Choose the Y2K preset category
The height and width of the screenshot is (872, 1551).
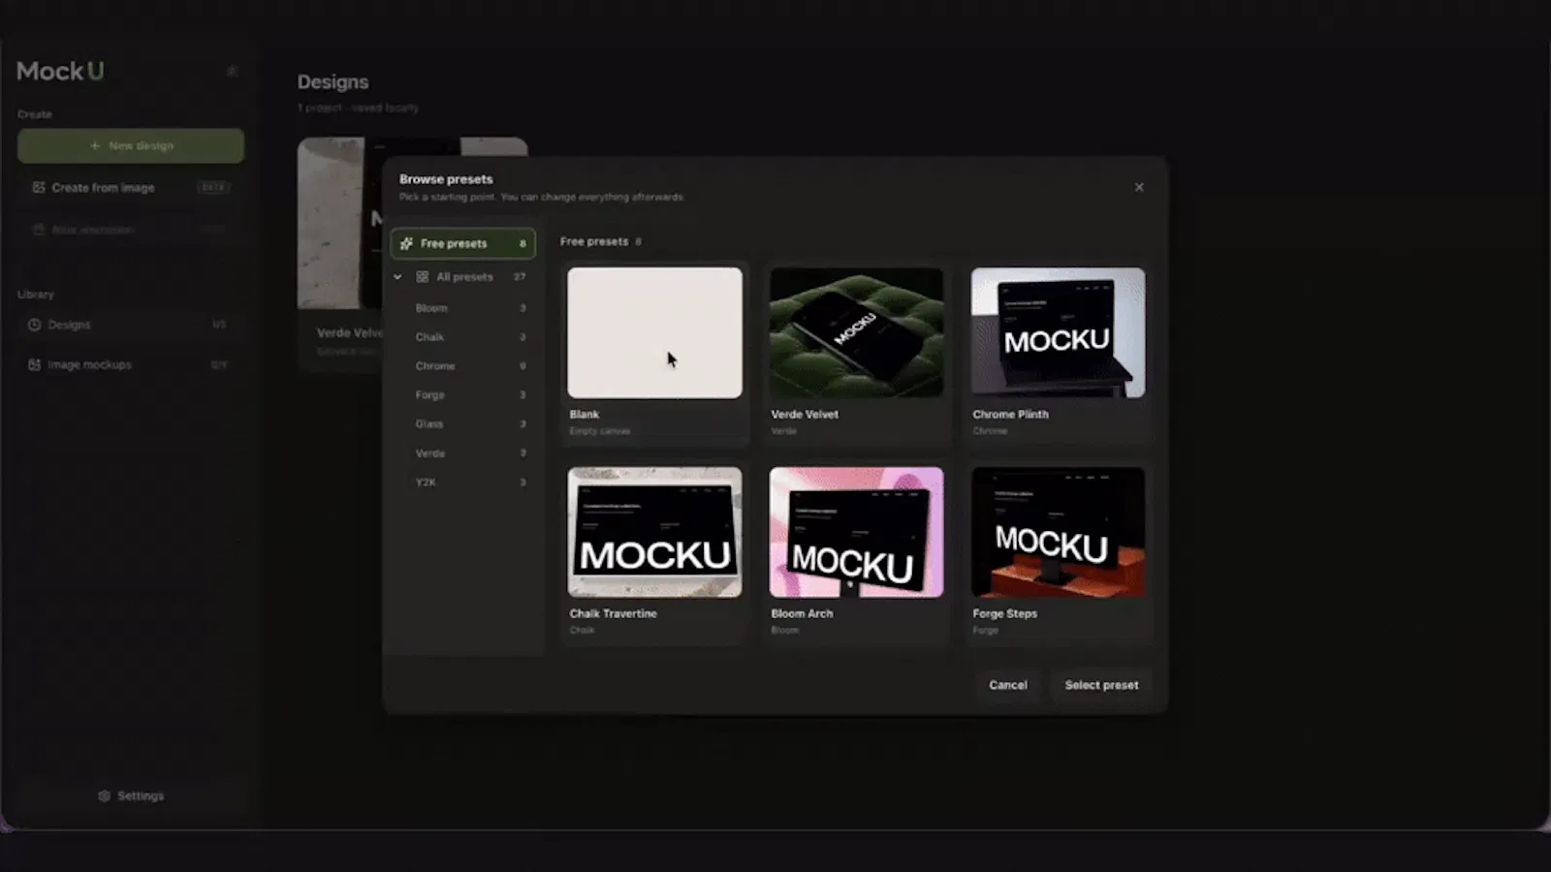tap(469, 483)
